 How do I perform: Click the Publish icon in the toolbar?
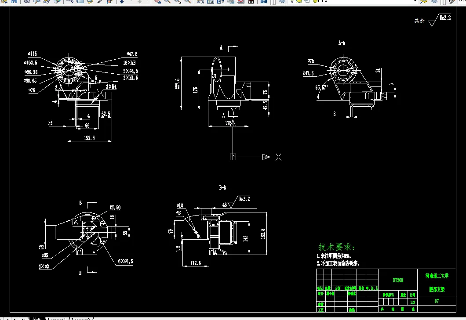(47, 1)
